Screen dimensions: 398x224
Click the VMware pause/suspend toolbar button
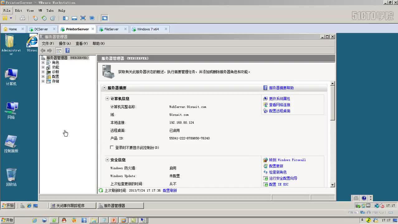(x=5, y=18)
